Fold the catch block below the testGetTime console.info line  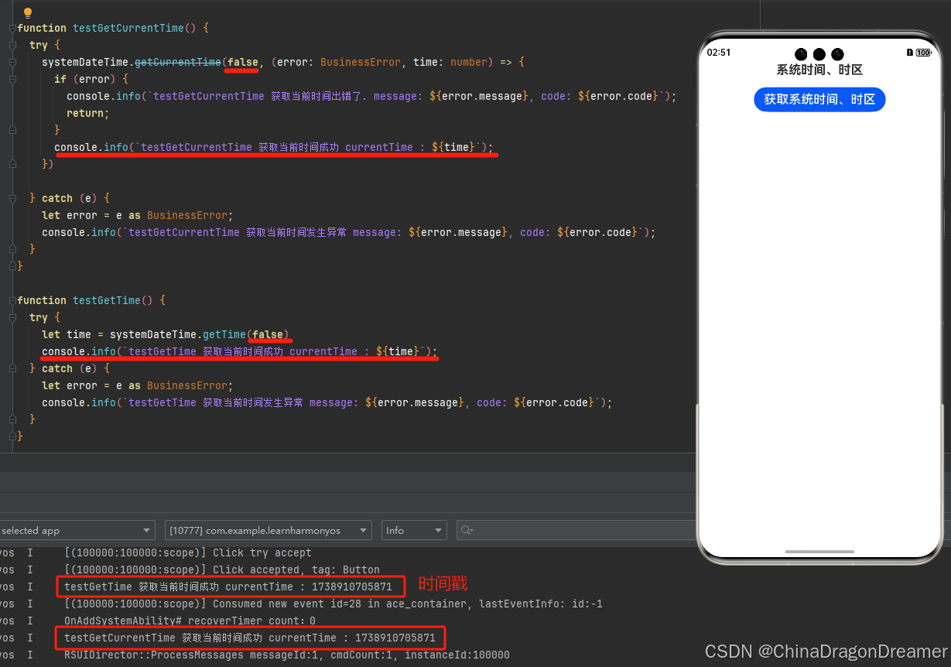click(x=12, y=368)
